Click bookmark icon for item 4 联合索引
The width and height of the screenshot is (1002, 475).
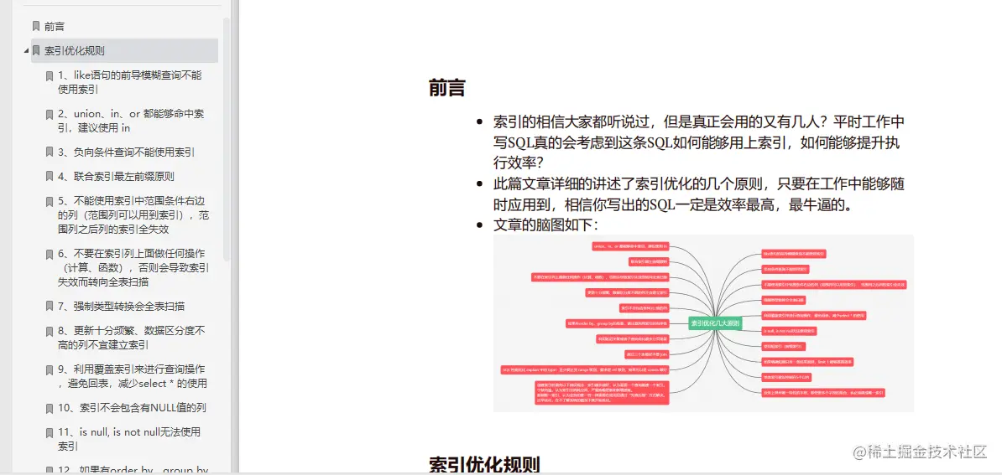point(50,177)
